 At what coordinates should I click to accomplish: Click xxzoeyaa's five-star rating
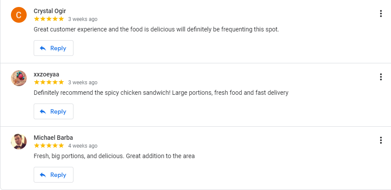tap(49, 82)
